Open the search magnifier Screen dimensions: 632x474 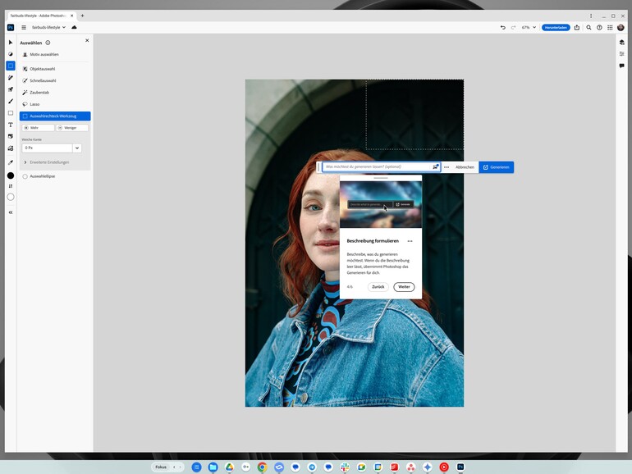click(588, 27)
